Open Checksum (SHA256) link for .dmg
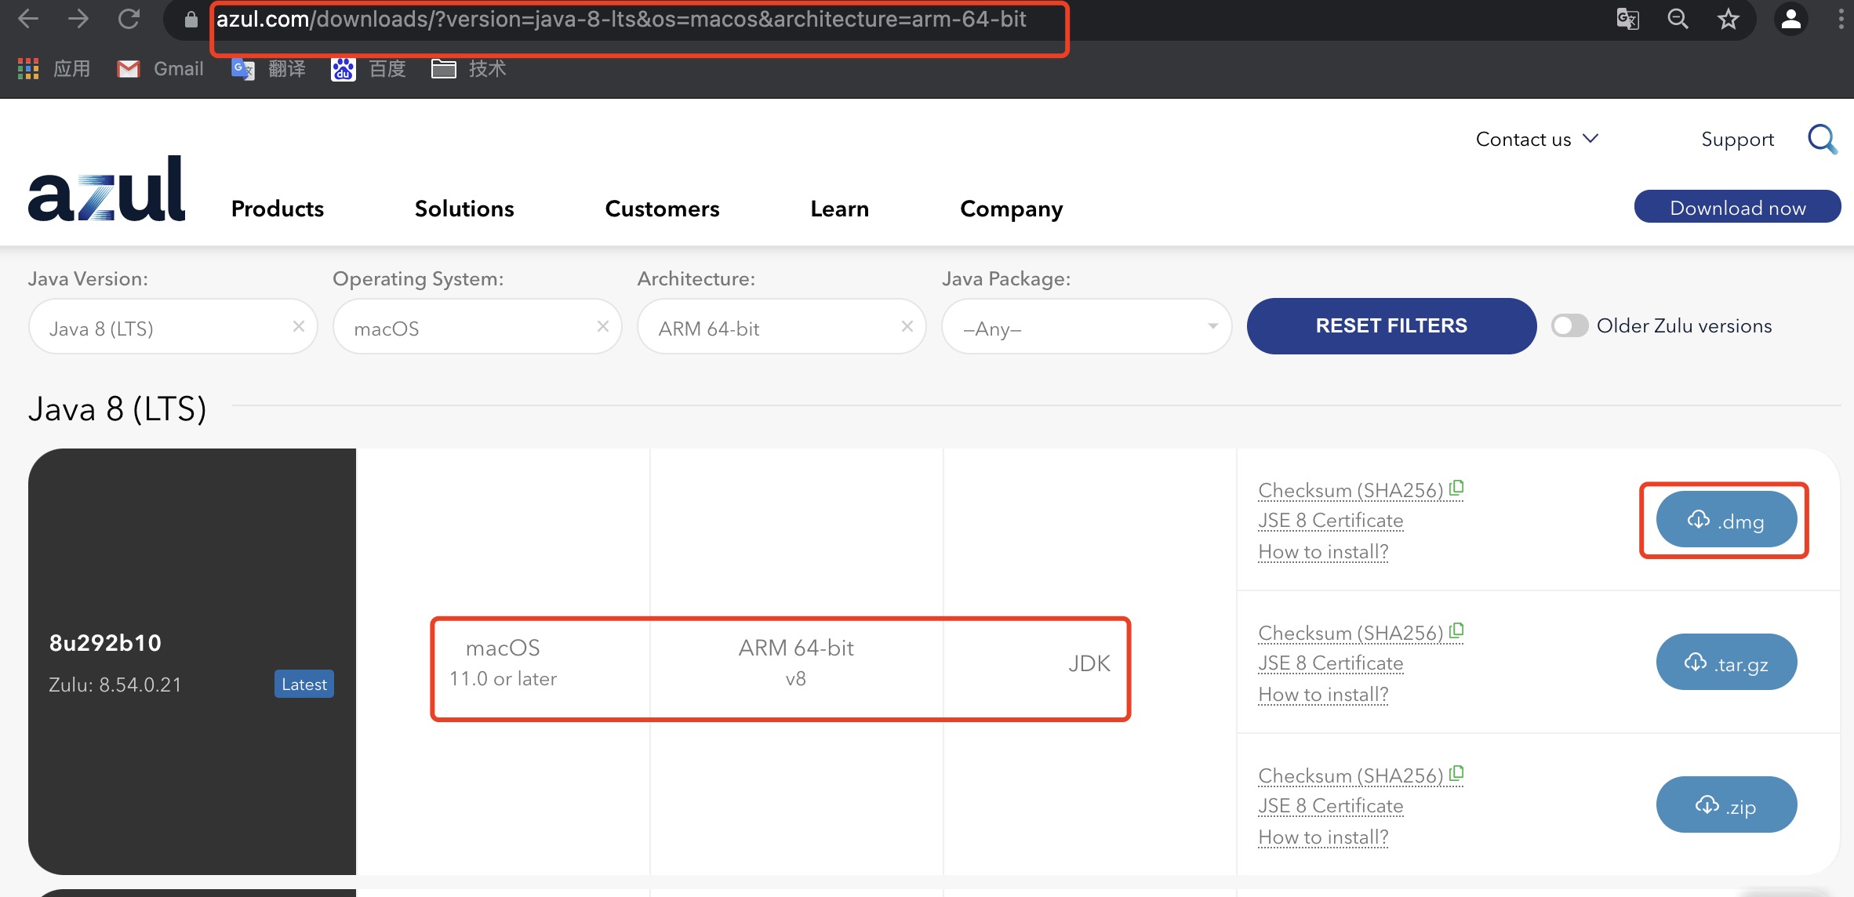The width and height of the screenshot is (1854, 897). pos(1351,490)
